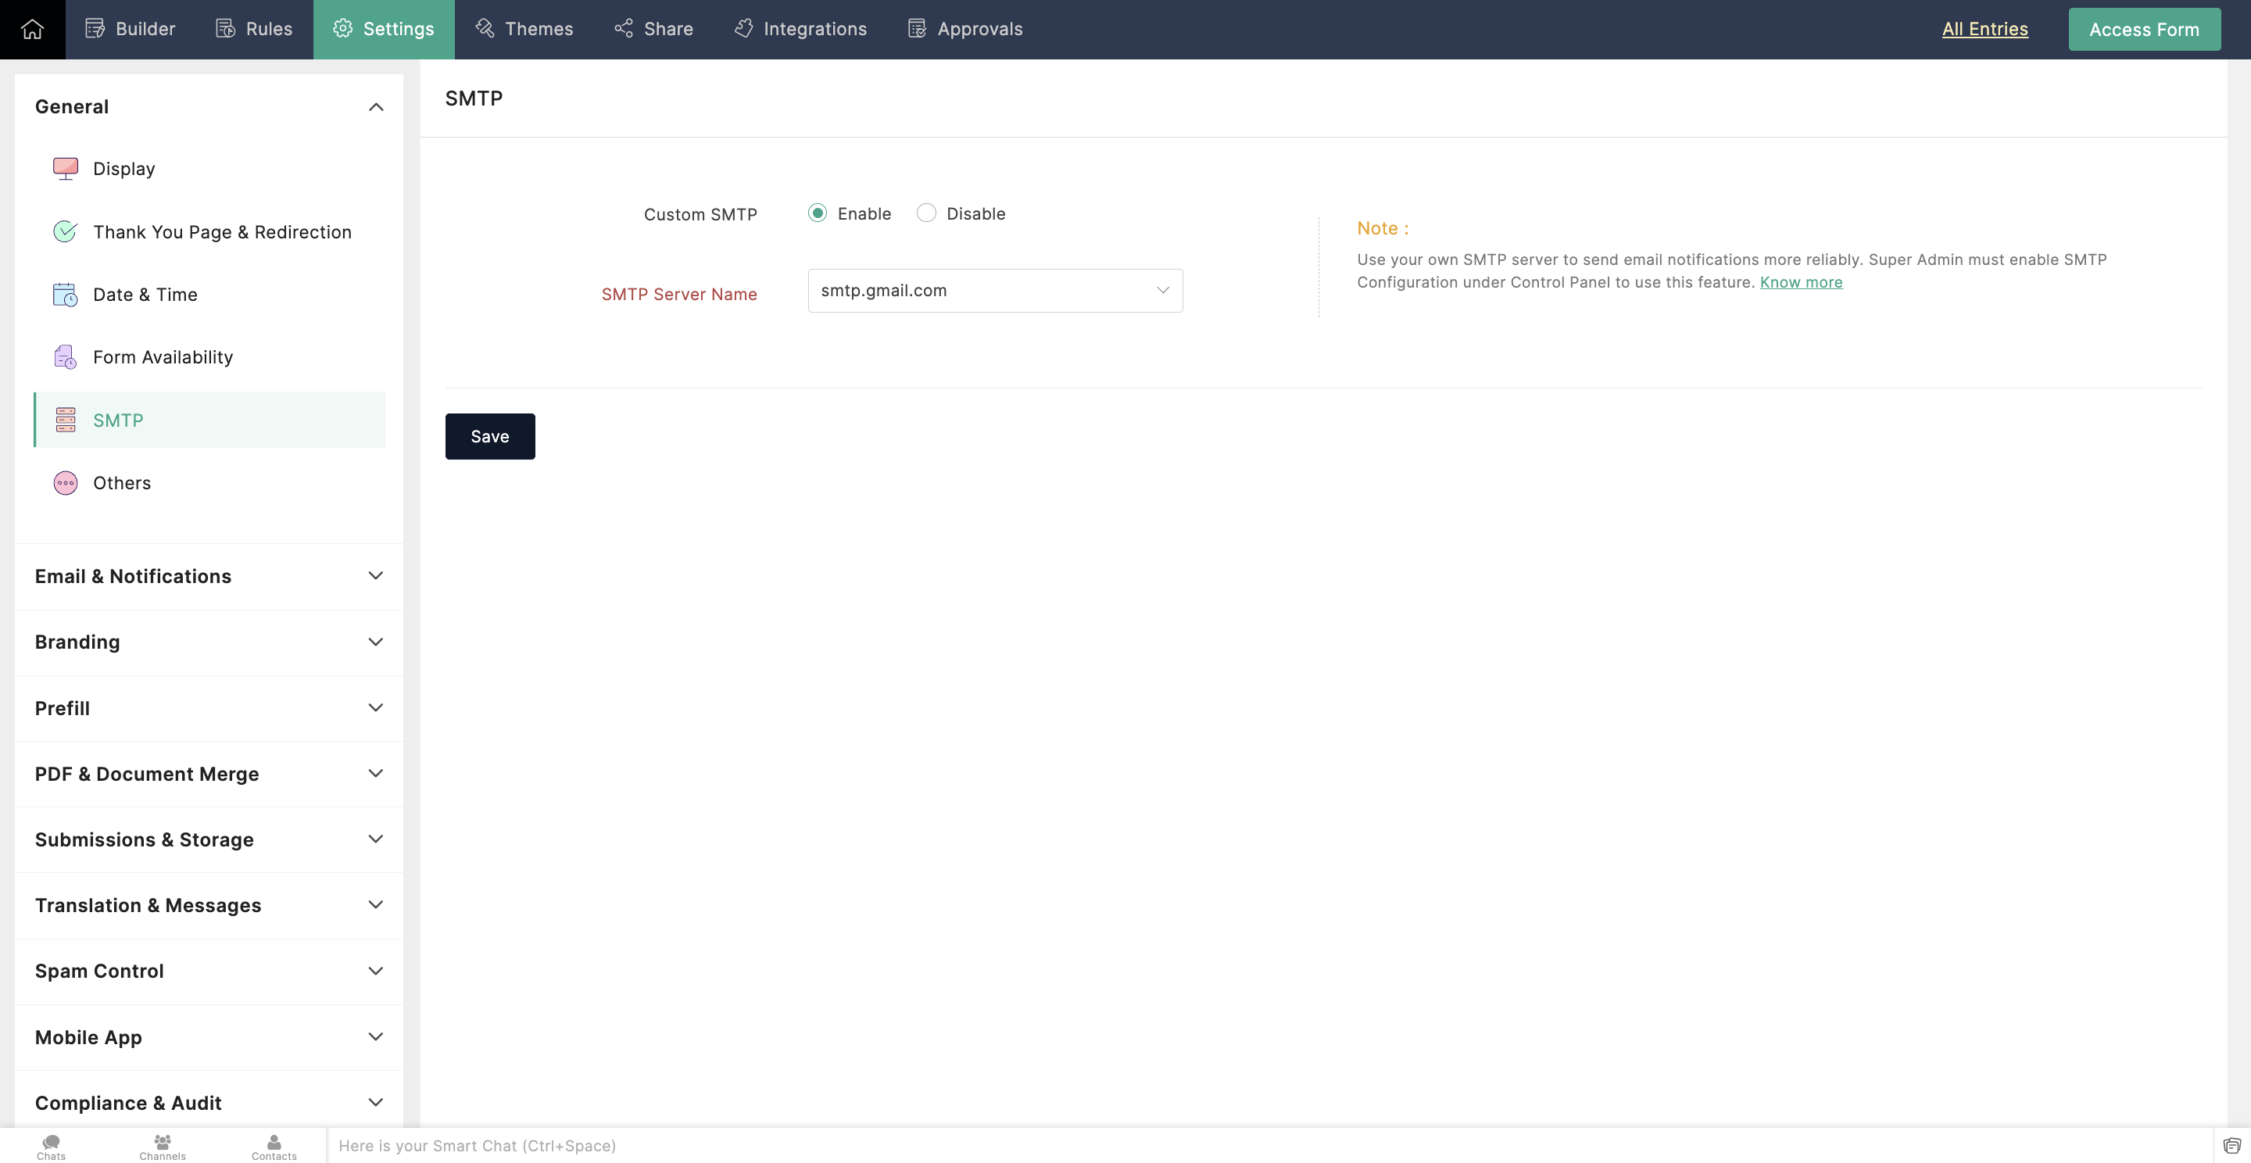Viewport: 2251px width, 1163px height.
Task: Click the SMTP server icon in sidebar
Action: tap(66, 420)
